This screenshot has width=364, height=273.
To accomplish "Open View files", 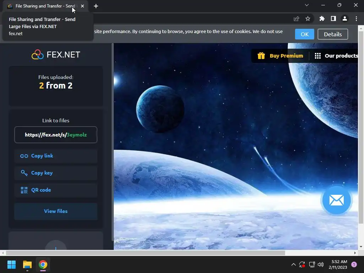I will [56, 211].
